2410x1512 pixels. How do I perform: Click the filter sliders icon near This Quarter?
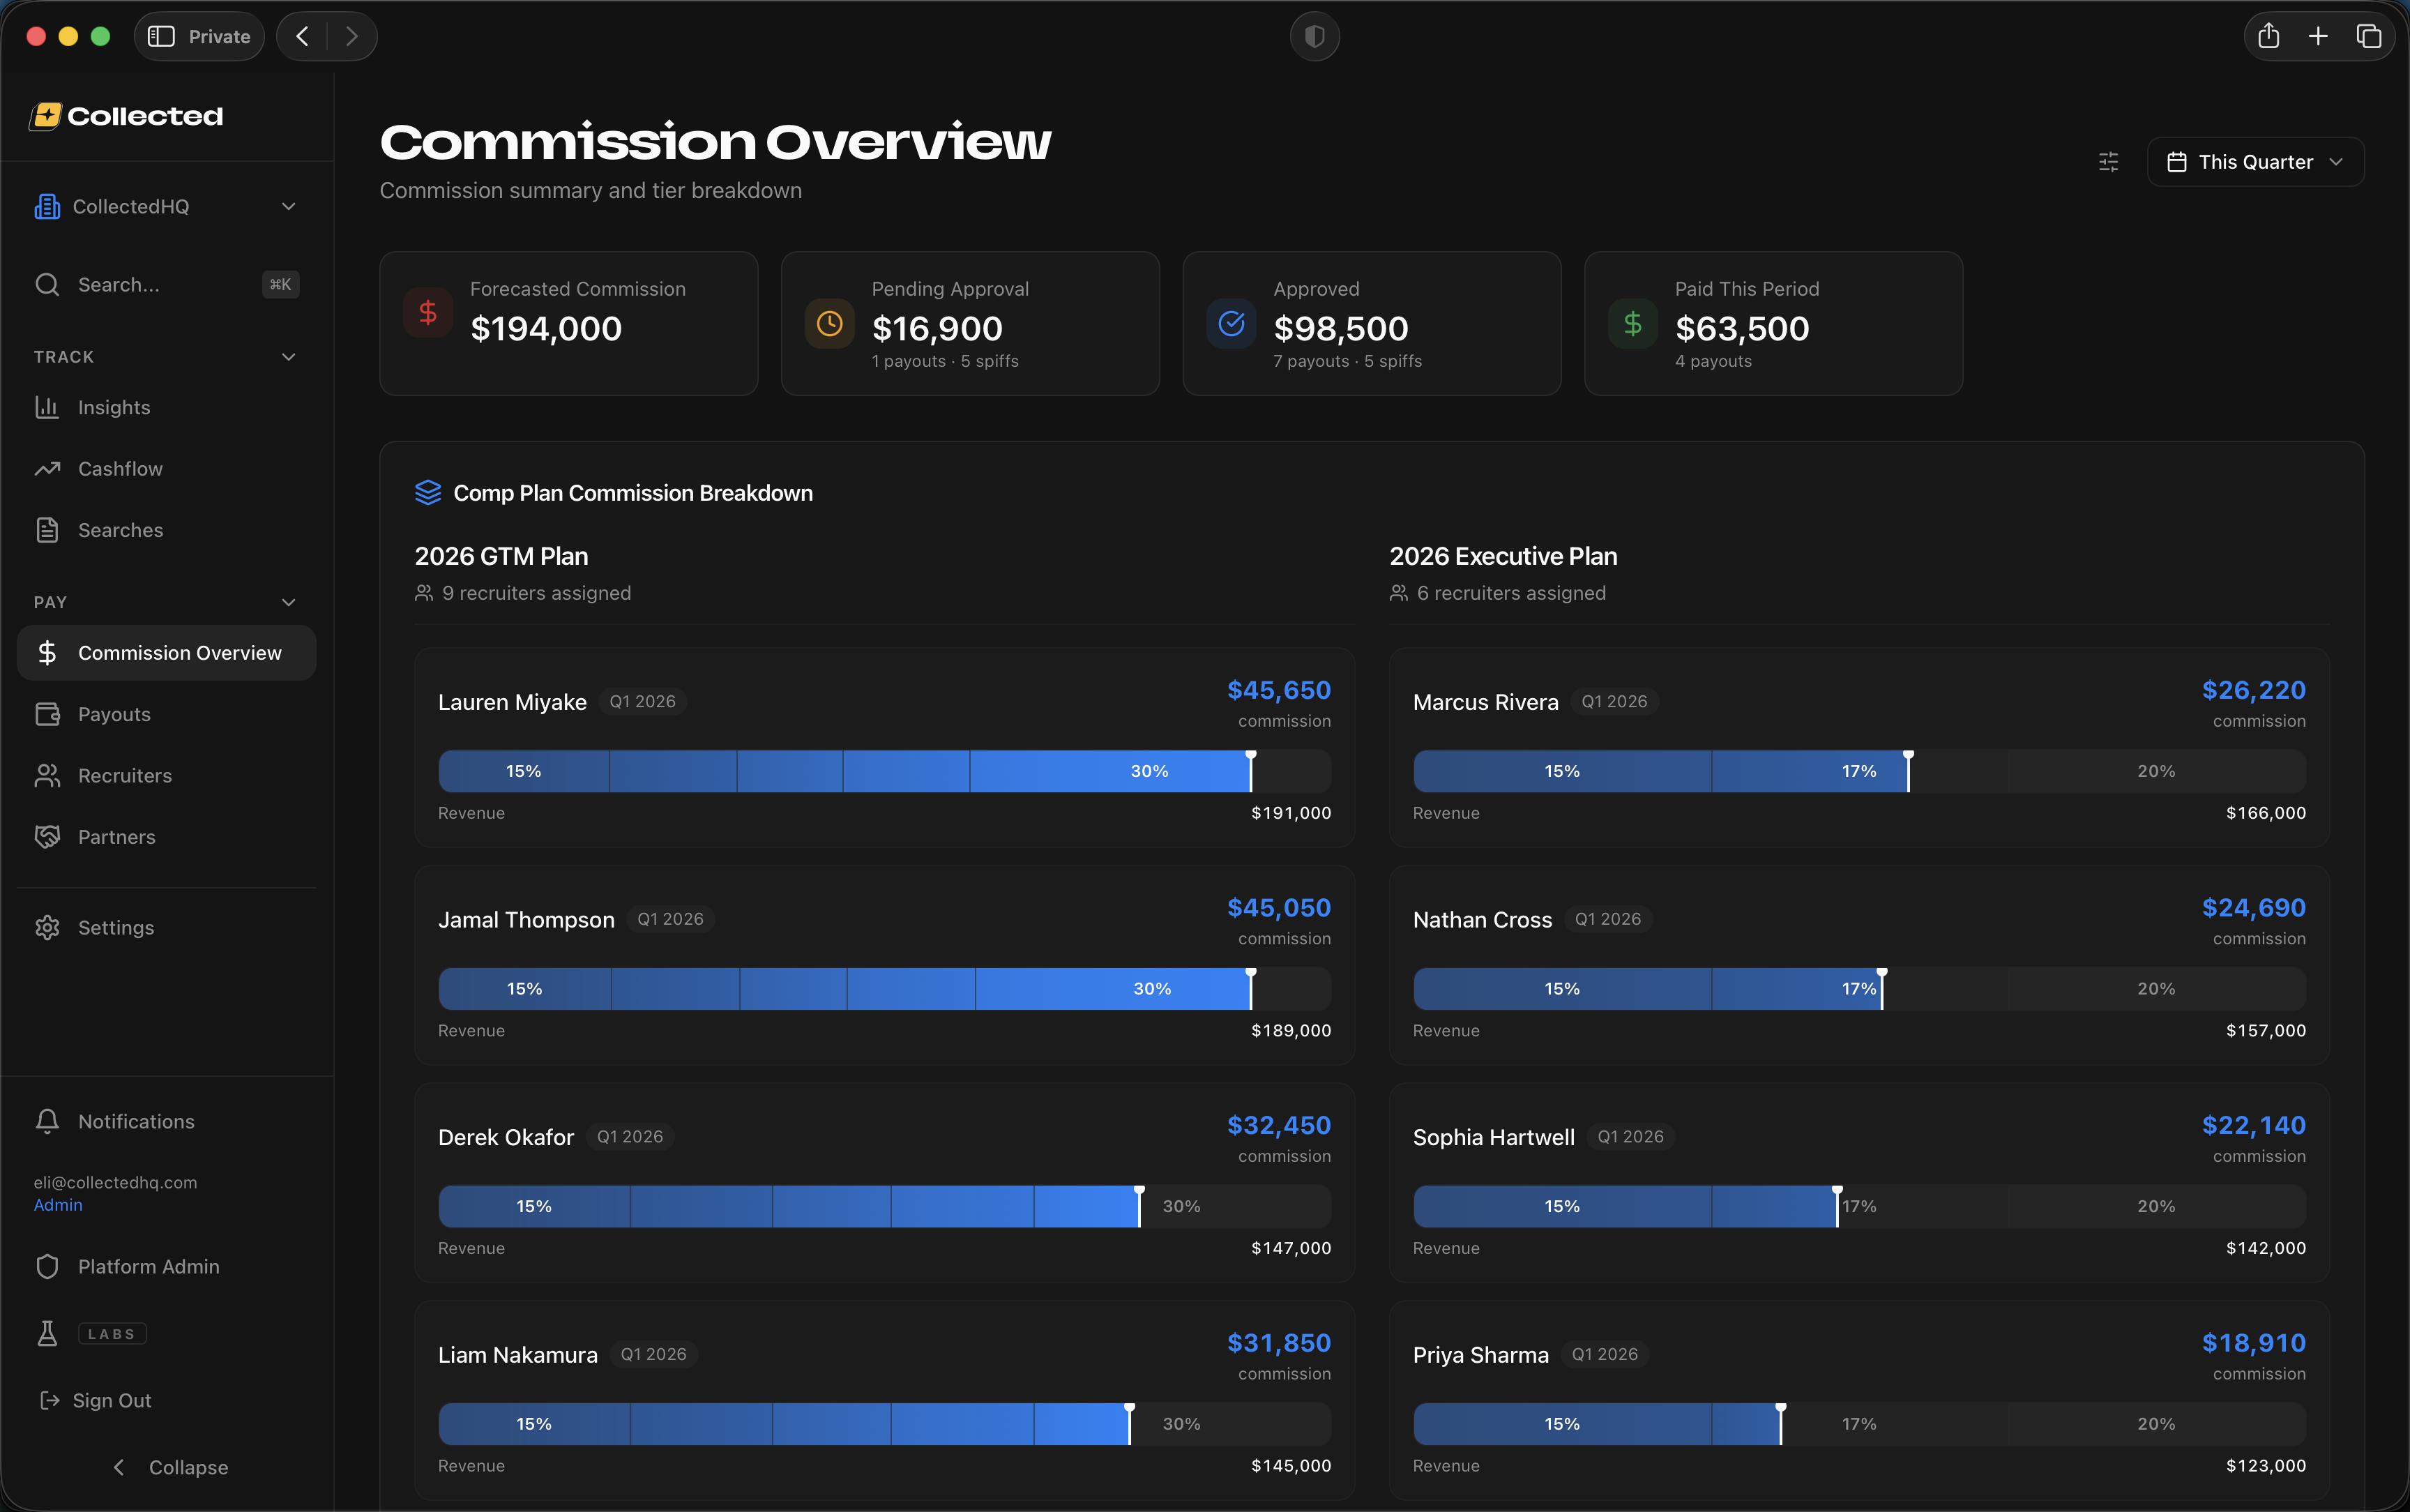pos(2108,162)
